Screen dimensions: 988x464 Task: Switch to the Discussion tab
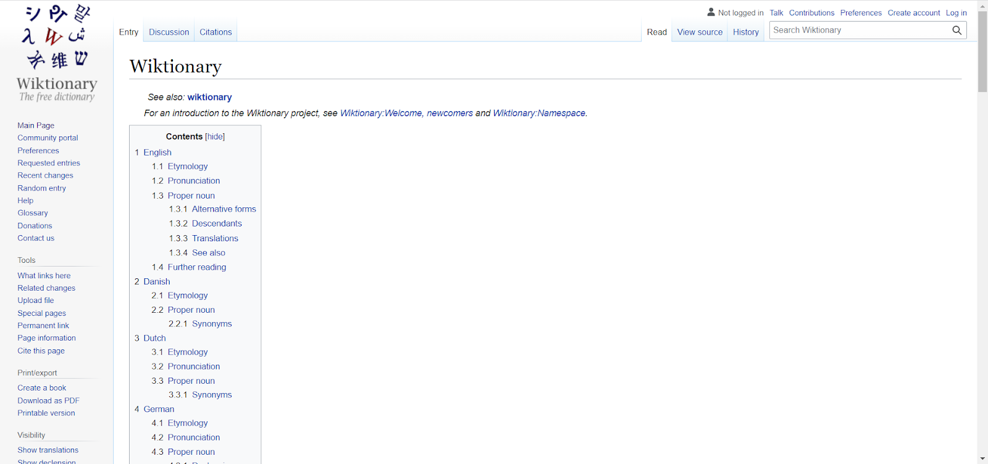click(169, 32)
